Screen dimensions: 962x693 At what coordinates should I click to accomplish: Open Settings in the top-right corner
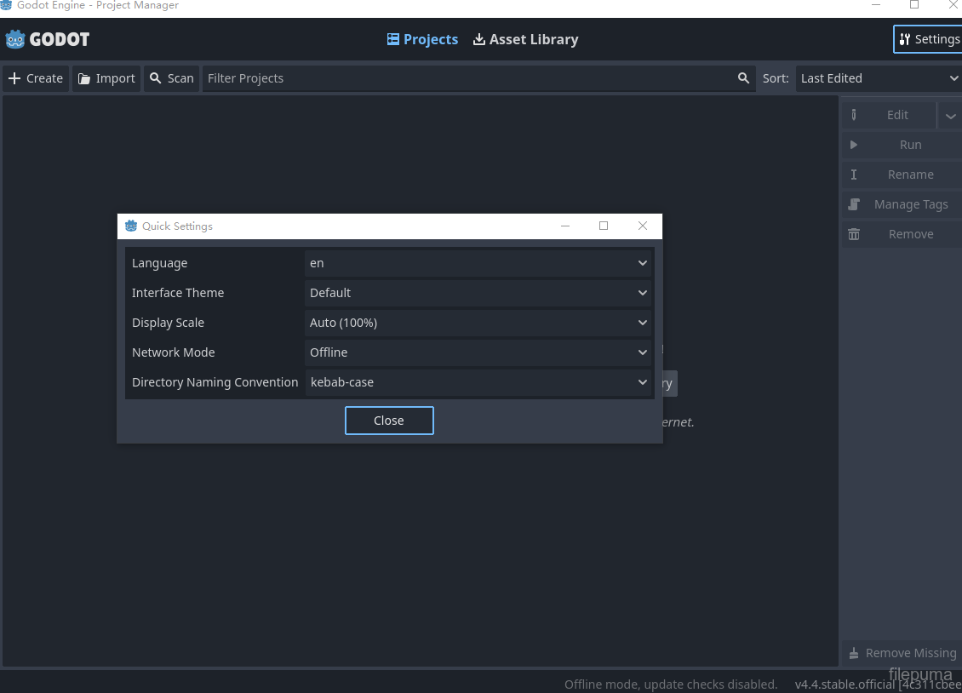coord(934,38)
